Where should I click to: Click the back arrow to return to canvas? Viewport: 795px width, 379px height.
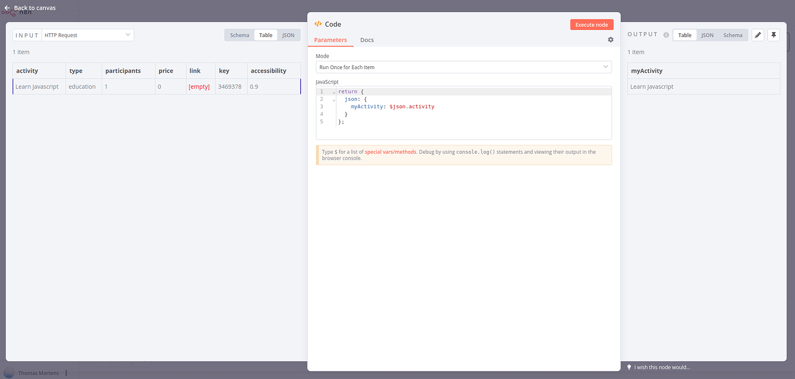click(6, 7)
